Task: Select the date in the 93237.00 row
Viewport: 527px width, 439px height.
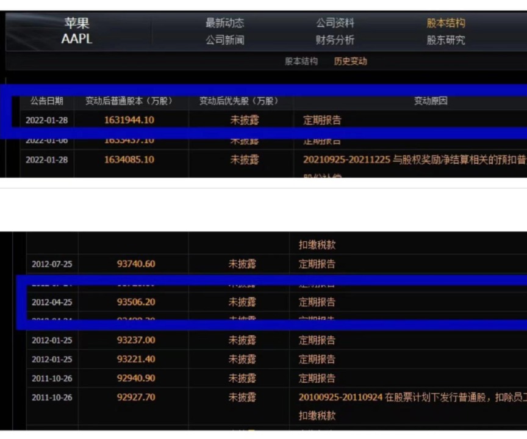Action: [52, 340]
